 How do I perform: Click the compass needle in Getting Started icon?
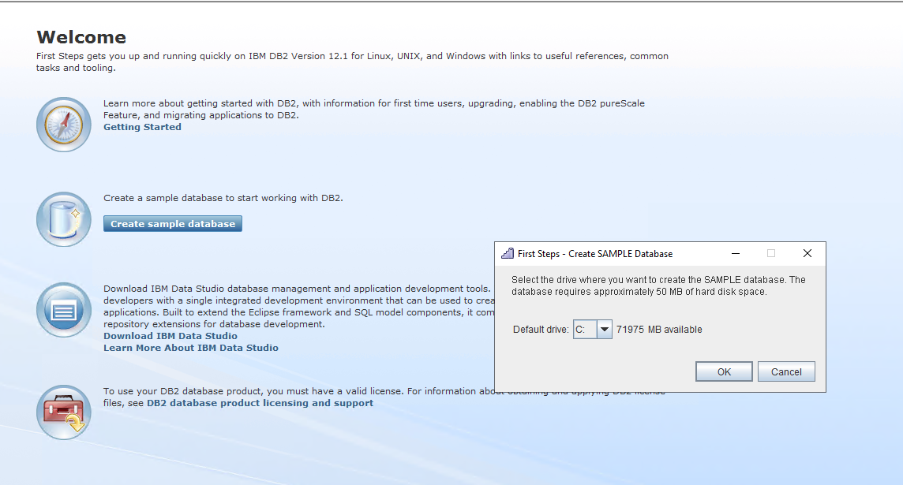[63, 122]
